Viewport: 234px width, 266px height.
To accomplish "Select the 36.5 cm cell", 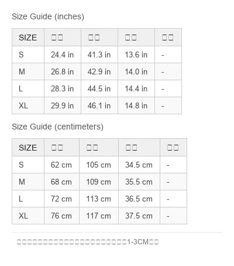I will (x=139, y=199).
